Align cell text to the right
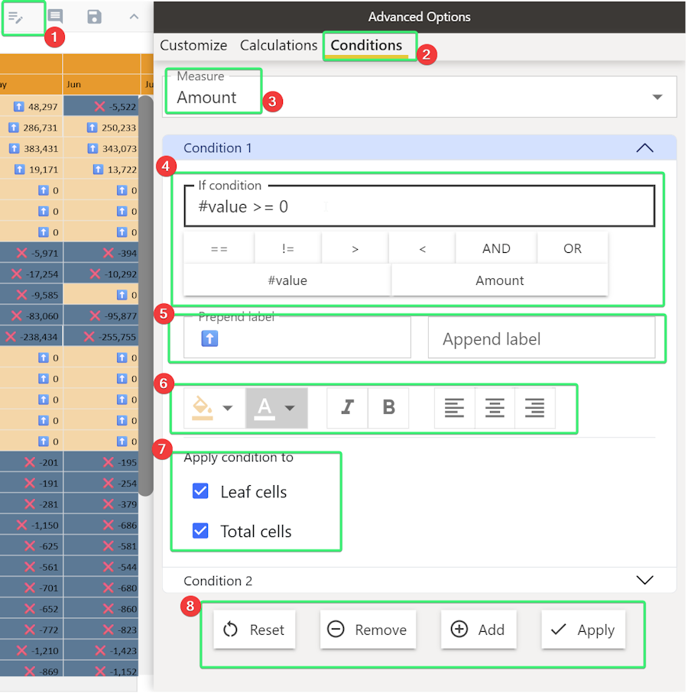This screenshot has width=688, height=696. pos(535,408)
